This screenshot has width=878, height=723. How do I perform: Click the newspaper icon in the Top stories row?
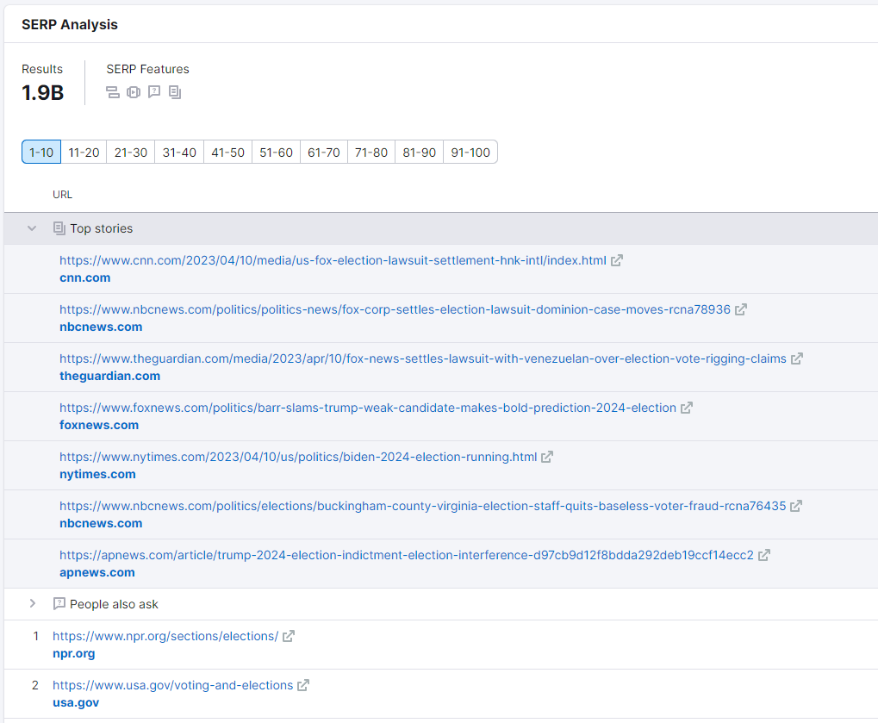pos(59,228)
